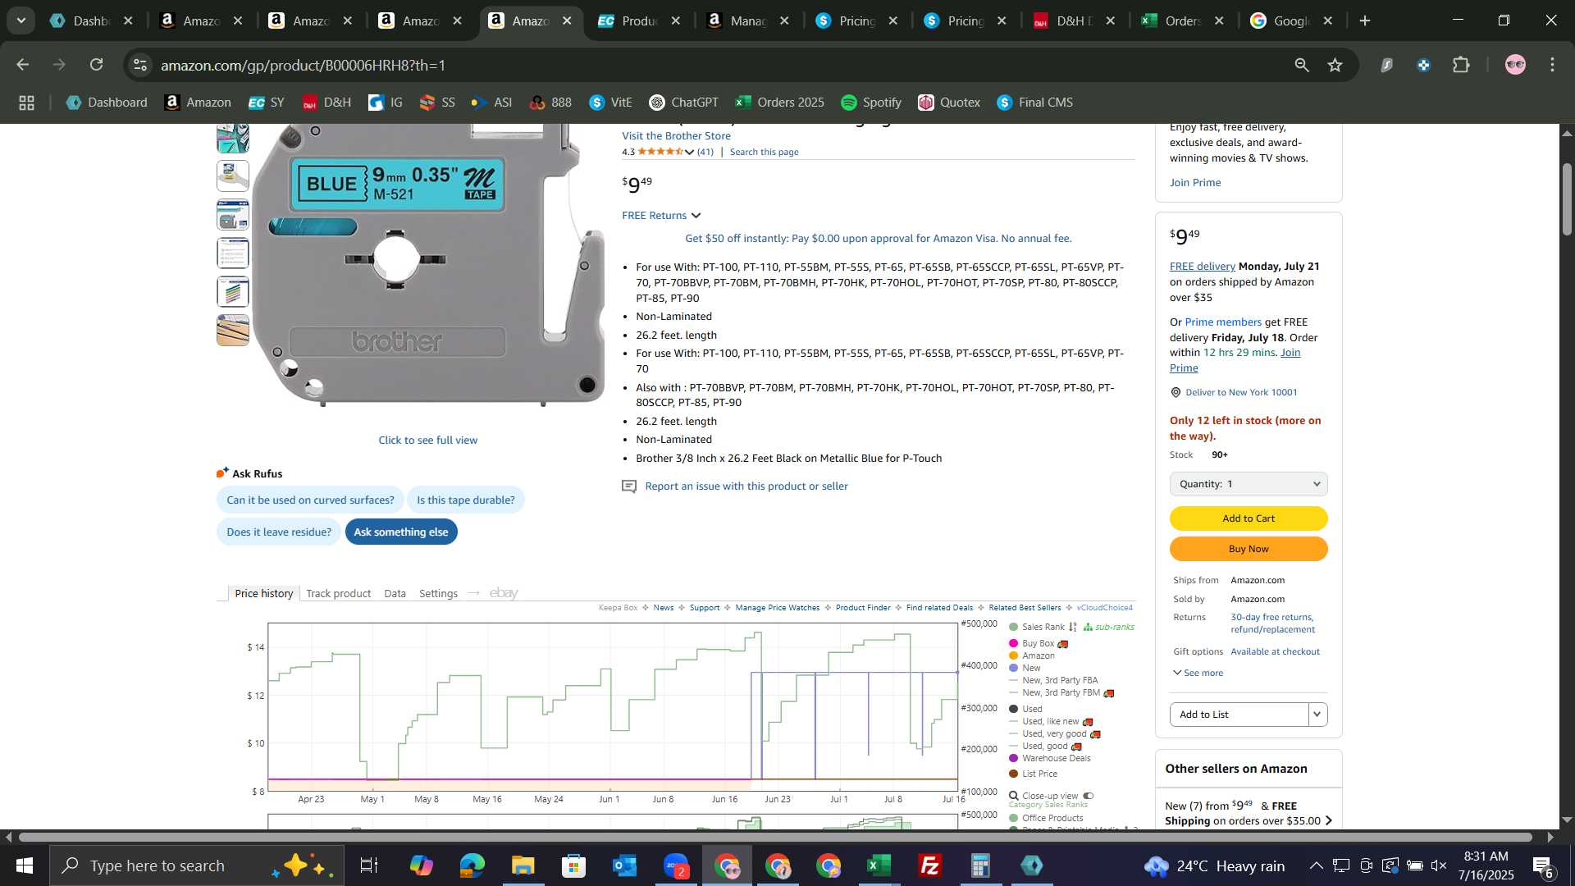This screenshot has width=1575, height=886.
Task: Open Chrome extensions puzzle icon
Action: (x=1462, y=65)
